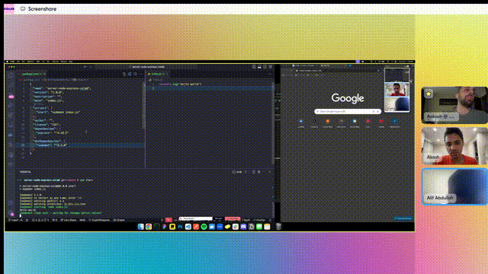Click the Customize Chrome button

click(403, 218)
